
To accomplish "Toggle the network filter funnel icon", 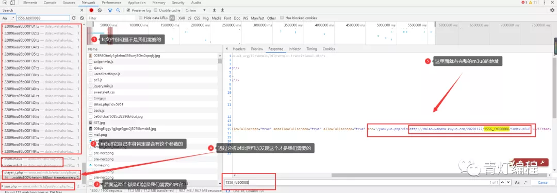I will (x=110, y=10).
